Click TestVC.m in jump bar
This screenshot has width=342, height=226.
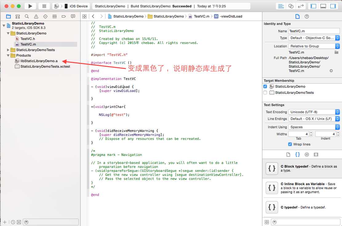click(199, 16)
